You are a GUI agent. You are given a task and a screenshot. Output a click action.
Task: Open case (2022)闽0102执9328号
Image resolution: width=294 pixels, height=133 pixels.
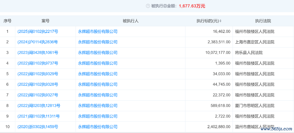(x=38, y=85)
